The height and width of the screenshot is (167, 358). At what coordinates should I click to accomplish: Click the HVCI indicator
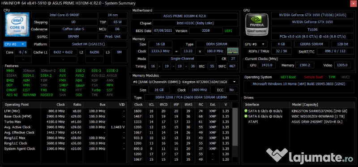point(345,77)
